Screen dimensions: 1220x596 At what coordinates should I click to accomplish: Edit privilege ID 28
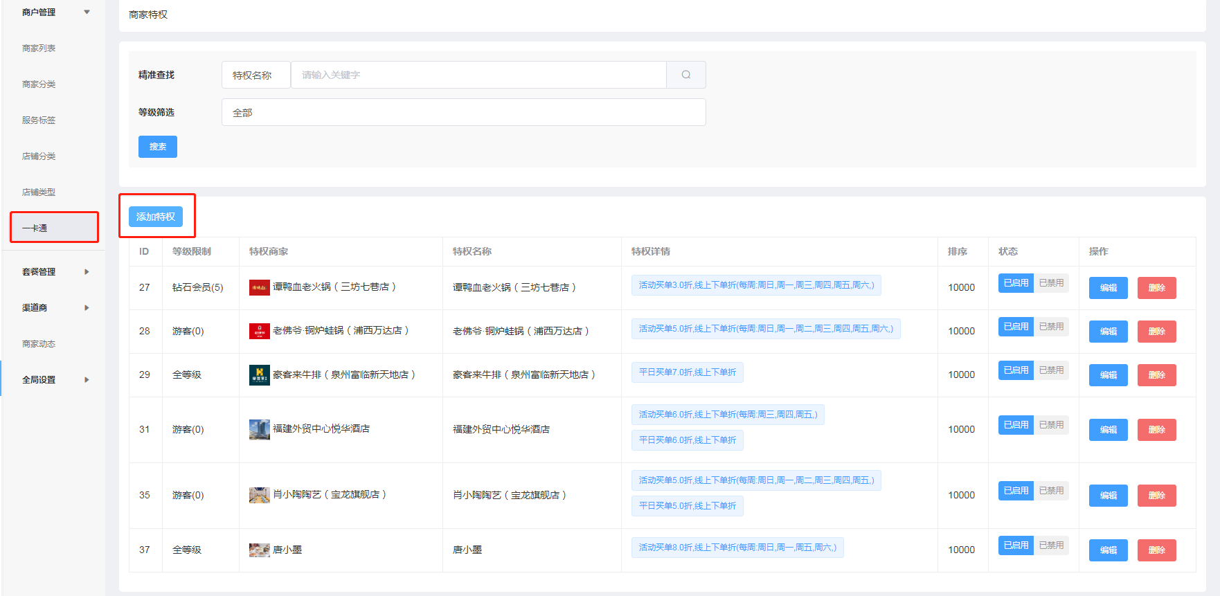click(1108, 332)
